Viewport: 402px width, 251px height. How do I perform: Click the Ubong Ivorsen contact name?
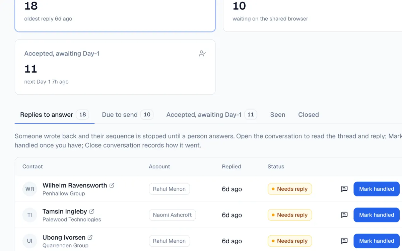(x=64, y=238)
